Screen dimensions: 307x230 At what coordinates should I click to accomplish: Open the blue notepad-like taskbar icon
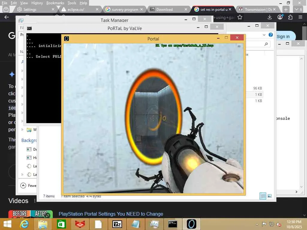(x=136, y=224)
